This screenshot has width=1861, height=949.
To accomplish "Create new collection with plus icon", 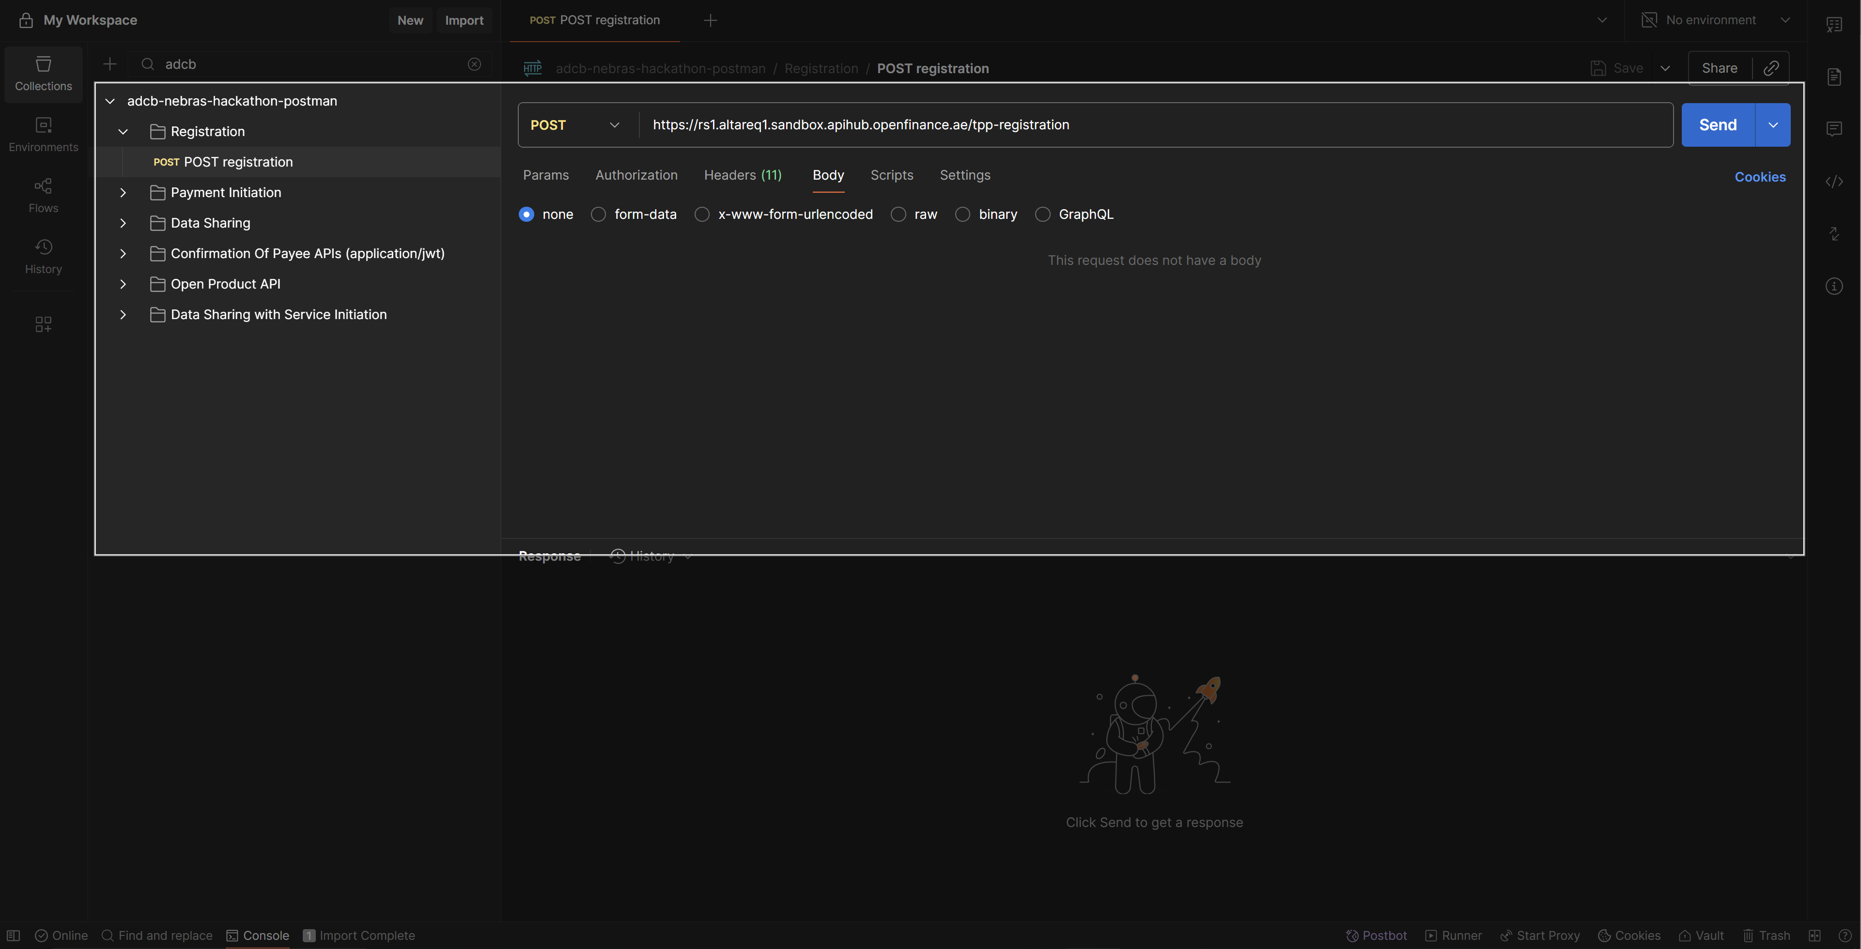I will point(110,64).
